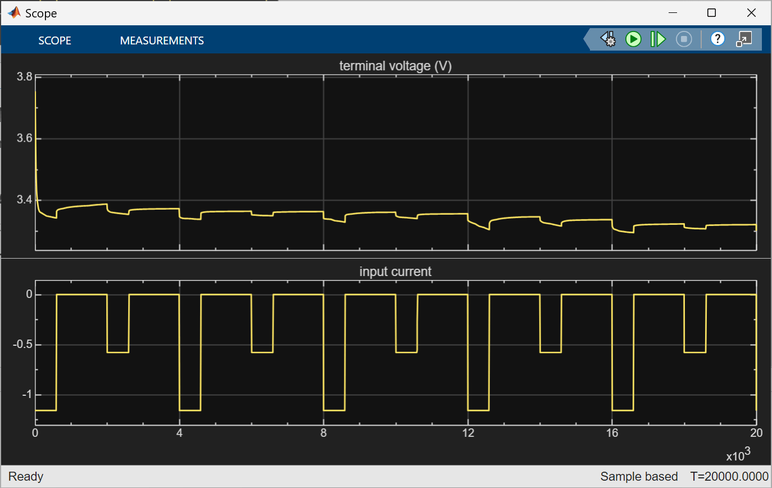
Task: Switch to the MEASUREMENTS tab
Action: click(x=162, y=40)
